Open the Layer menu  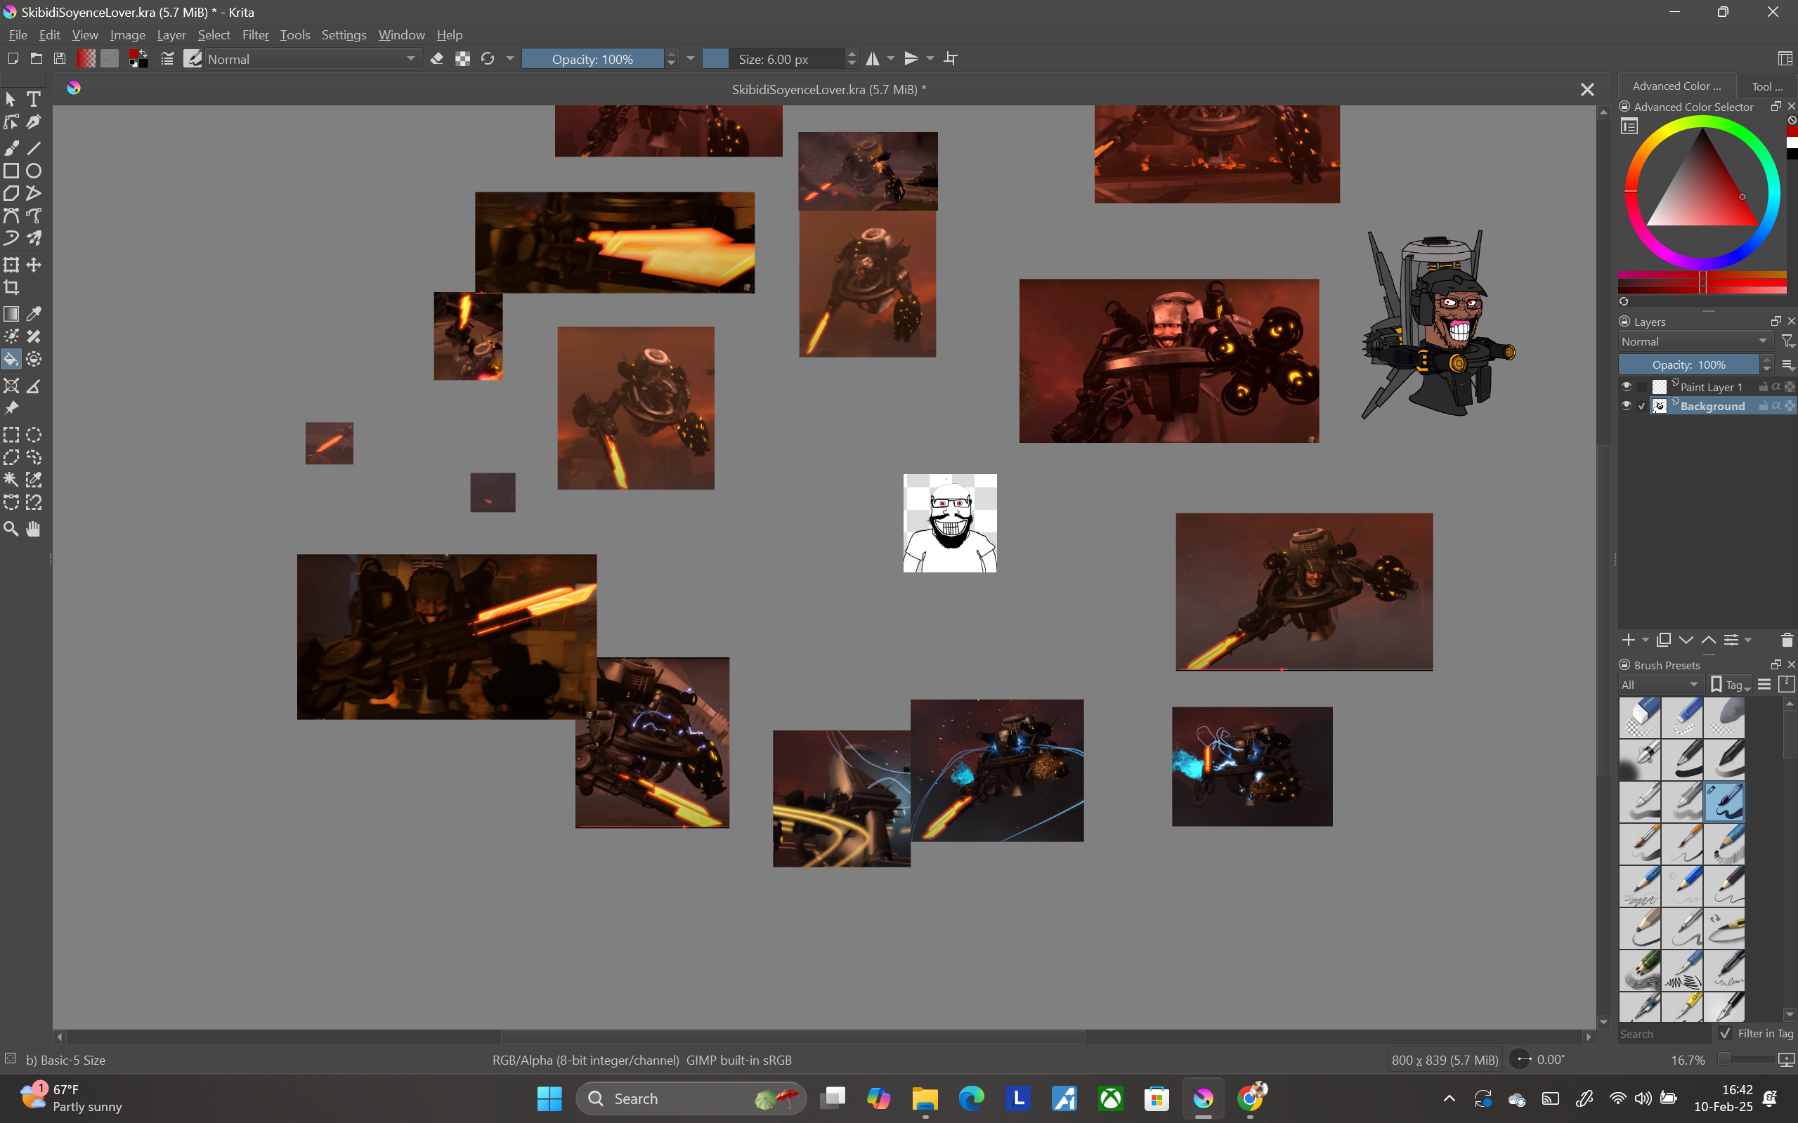(x=171, y=35)
